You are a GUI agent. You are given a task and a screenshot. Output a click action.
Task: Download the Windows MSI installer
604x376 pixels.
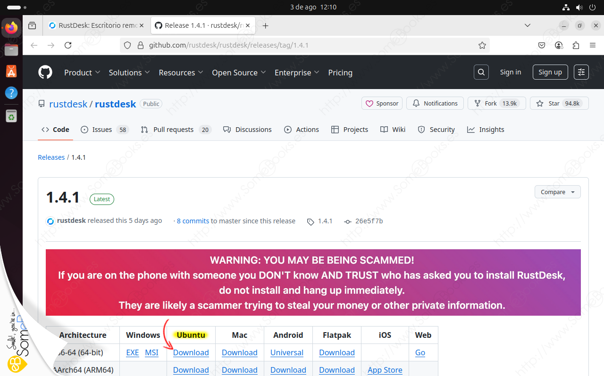coord(151,352)
